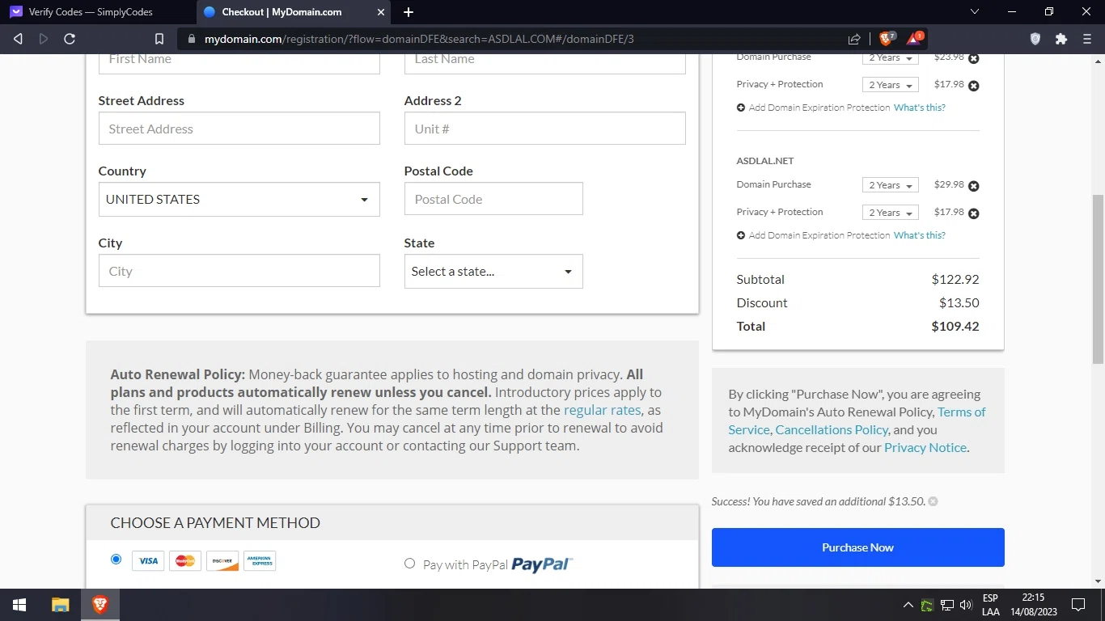Open the Brave VPN shield icon in the toolbar
This screenshot has height=621, width=1105.
(1035, 39)
